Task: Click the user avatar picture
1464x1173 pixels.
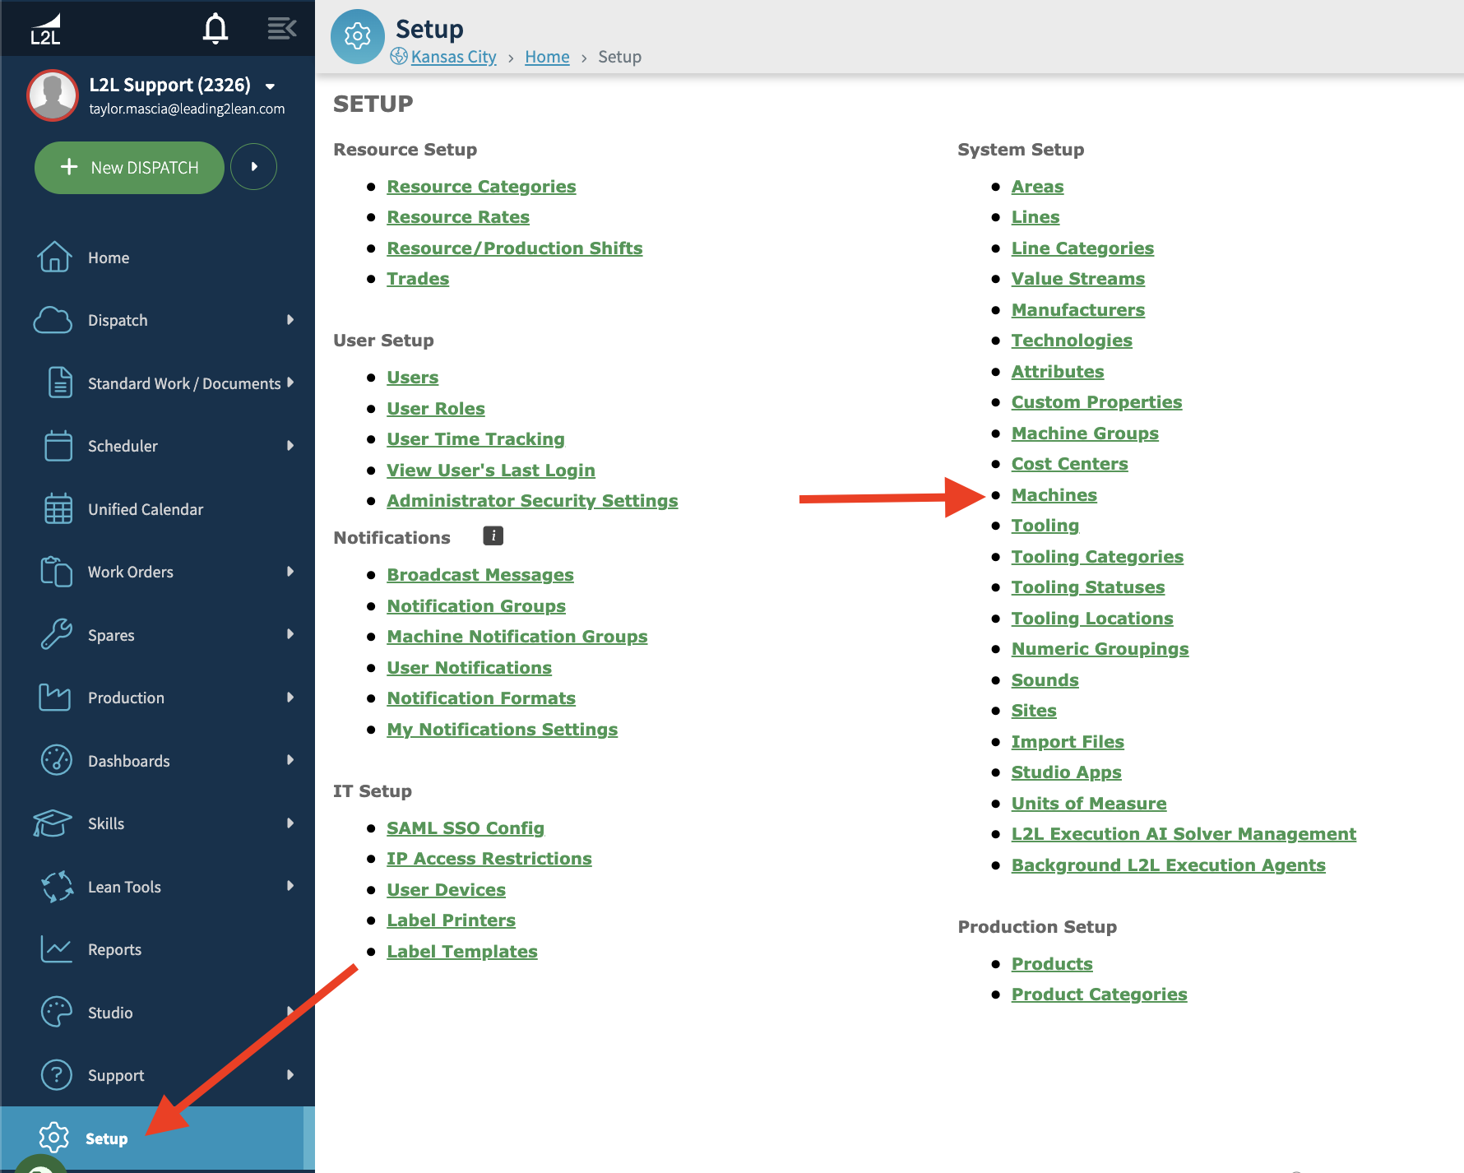Action: (53, 95)
